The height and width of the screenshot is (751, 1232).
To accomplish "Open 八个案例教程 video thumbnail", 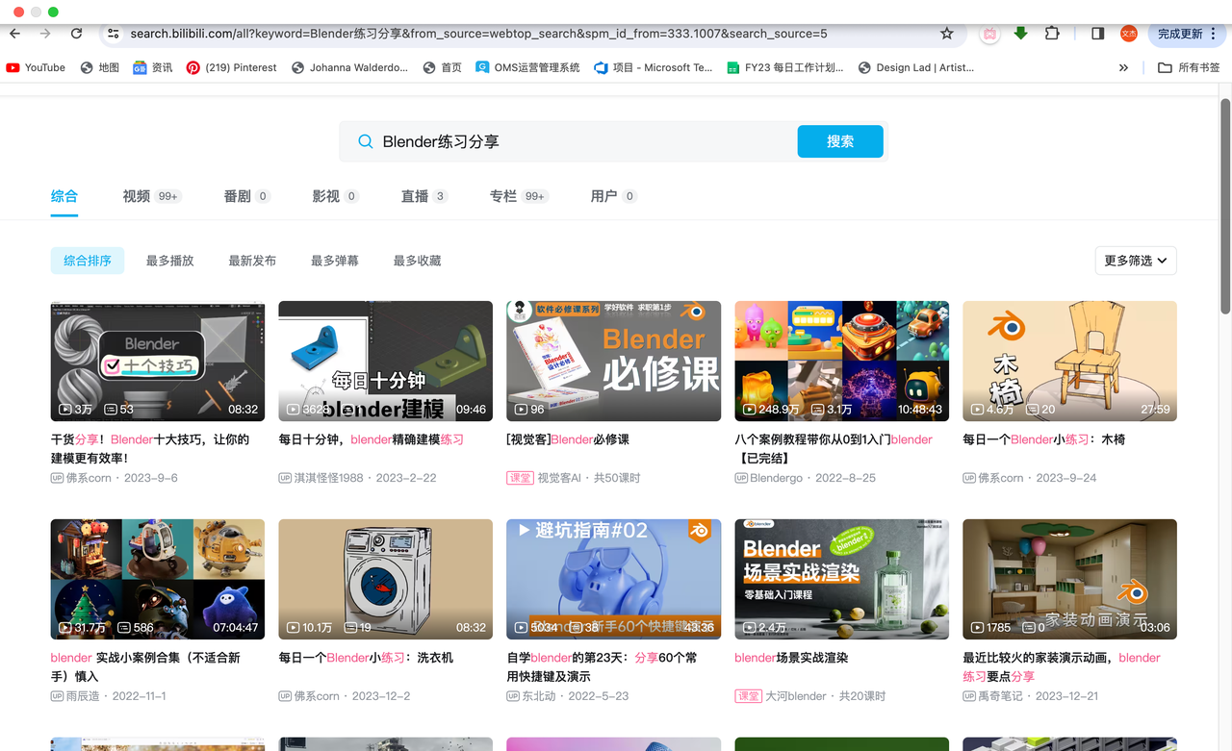I will click(841, 361).
